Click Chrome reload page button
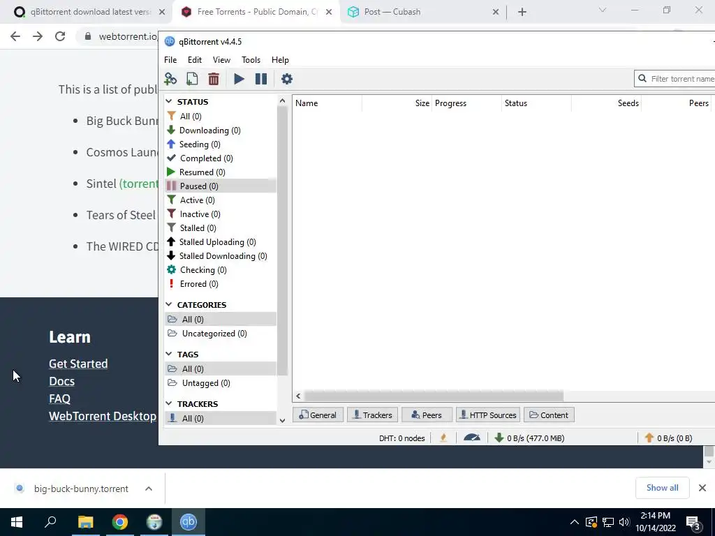 (x=60, y=36)
